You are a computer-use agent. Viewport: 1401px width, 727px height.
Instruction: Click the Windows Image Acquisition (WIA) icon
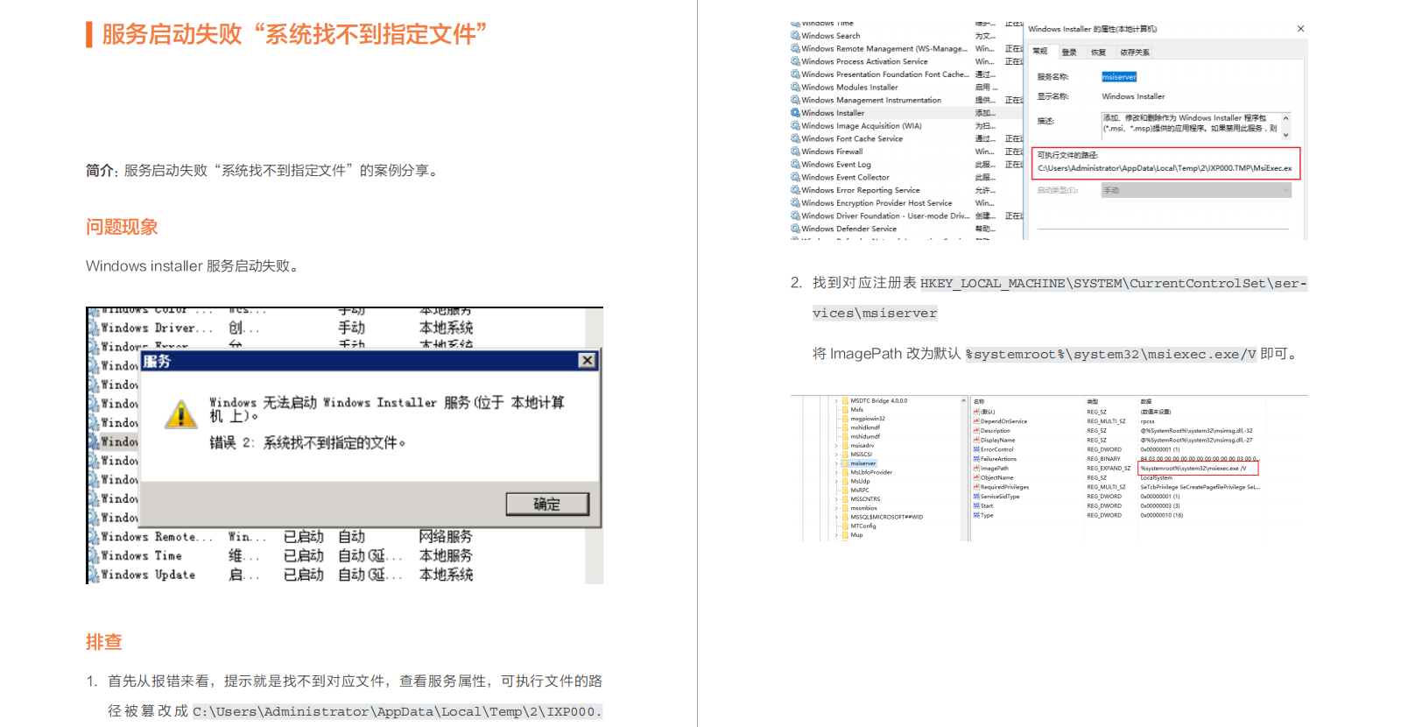coord(795,126)
